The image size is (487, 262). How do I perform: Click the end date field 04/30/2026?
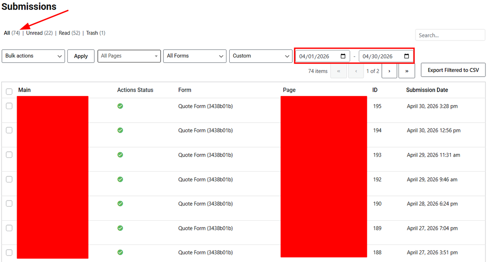tap(386, 56)
